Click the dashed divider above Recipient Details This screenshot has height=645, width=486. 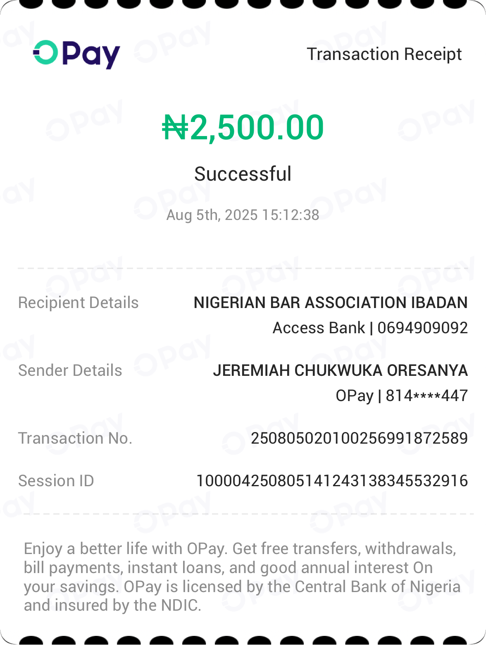coord(243,268)
